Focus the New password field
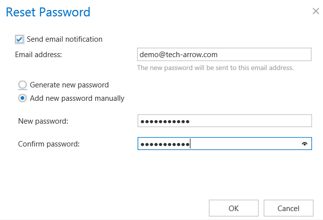This screenshot has height=220, width=323. pos(224,121)
